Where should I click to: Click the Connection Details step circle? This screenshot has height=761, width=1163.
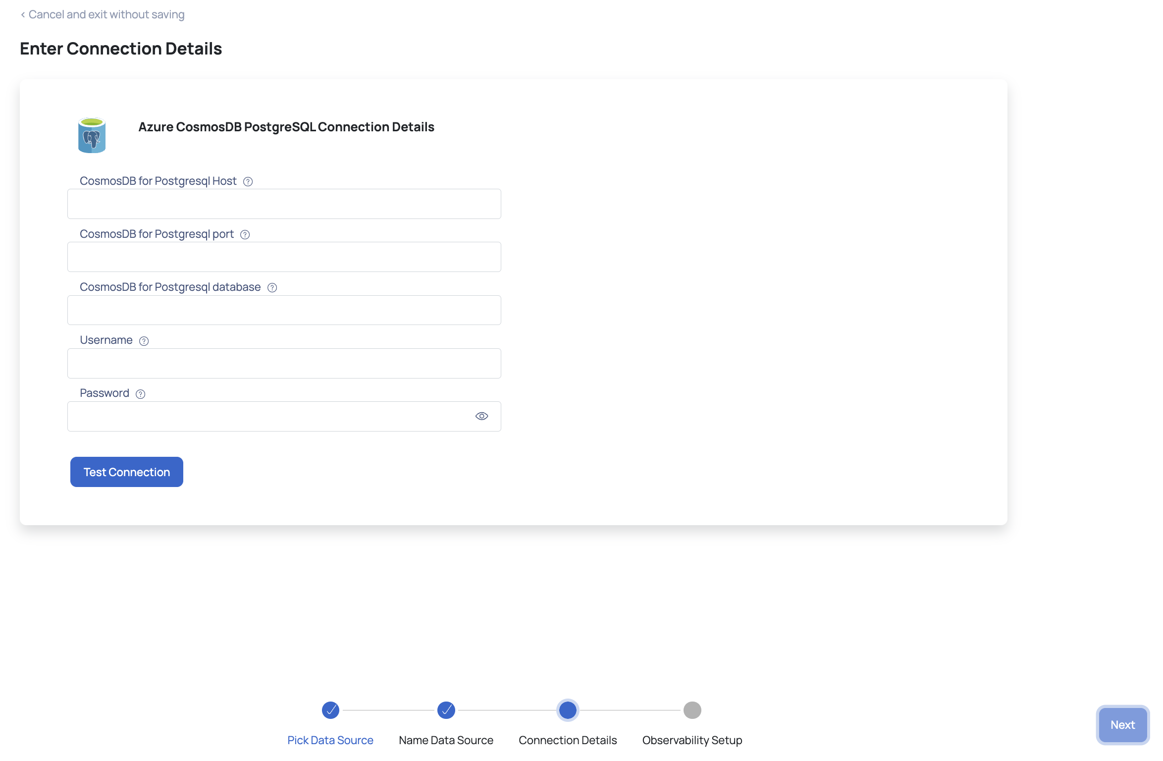pos(568,710)
